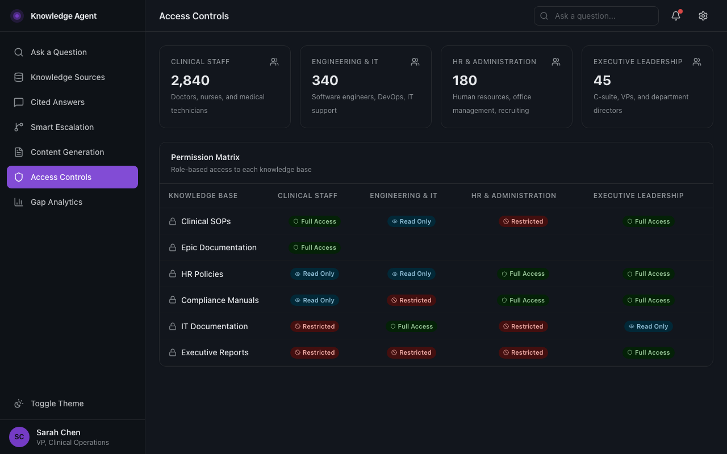
Task: Toggle Engineering's Read Only badge on HR Policies
Action: pos(411,274)
